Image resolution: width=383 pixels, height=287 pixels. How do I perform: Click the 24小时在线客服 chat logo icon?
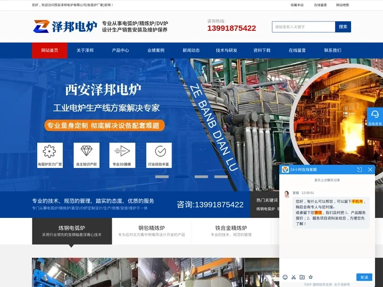[285, 170]
